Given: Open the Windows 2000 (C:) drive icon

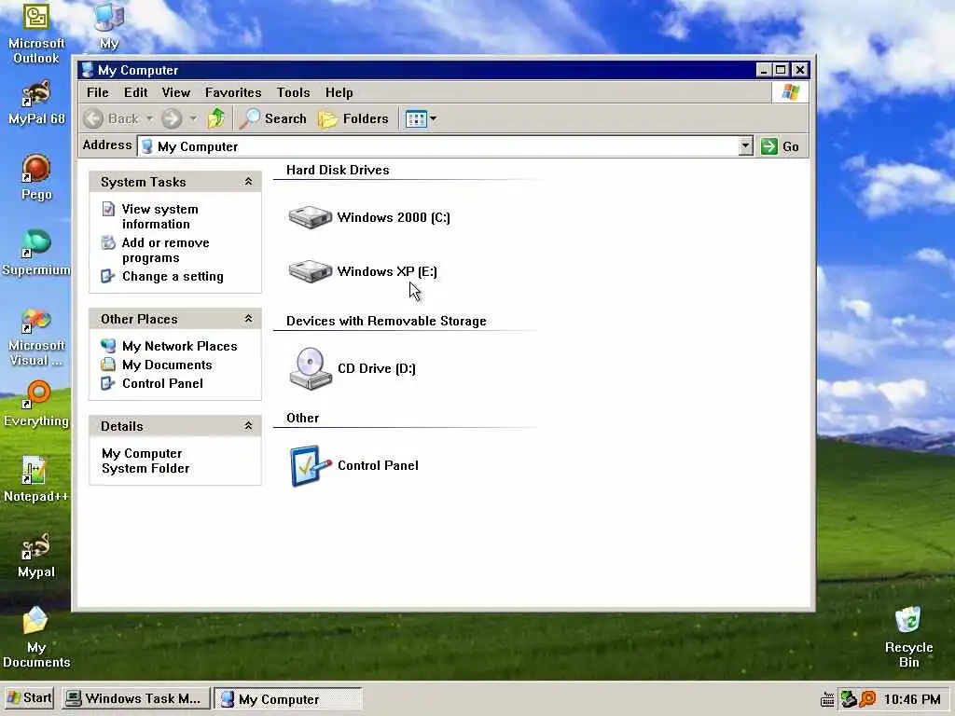Looking at the screenshot, I should coord(310,217).
